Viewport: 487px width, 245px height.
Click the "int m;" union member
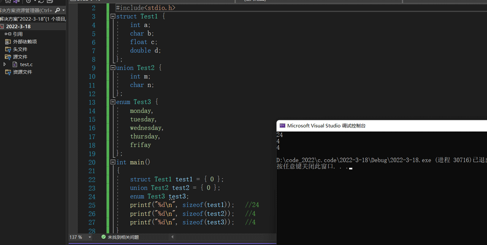click(140, 76)
